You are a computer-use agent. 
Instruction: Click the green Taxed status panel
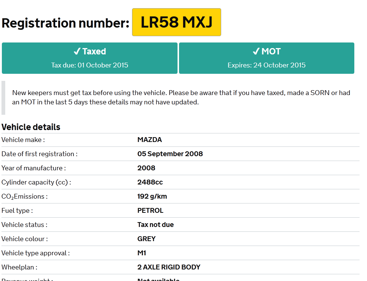coord(90,58)
